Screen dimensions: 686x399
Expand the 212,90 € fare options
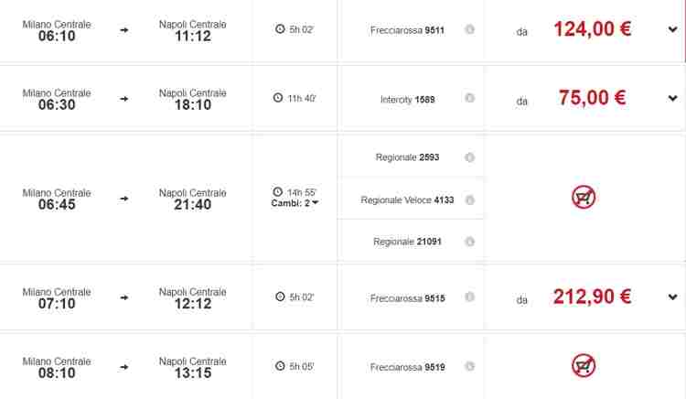click(672, 297)
